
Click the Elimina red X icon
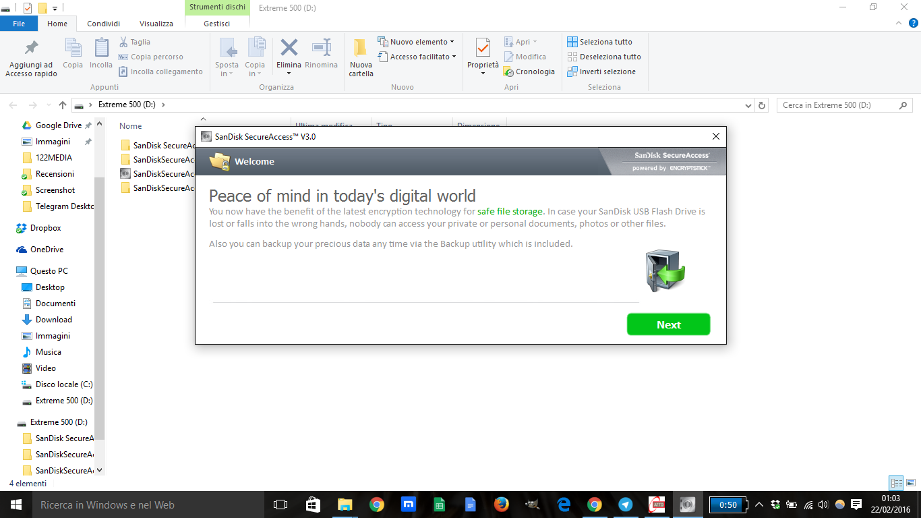tap(289, 48)
